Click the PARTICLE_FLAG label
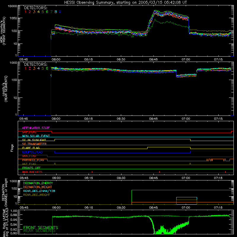The height and width of the screenshot is (237, 237). pos(33,160)
